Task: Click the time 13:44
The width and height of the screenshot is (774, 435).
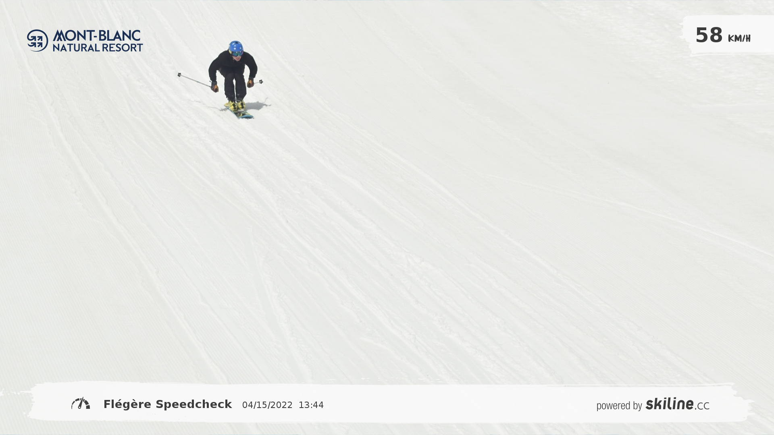Action: click(x=311, y=405)
